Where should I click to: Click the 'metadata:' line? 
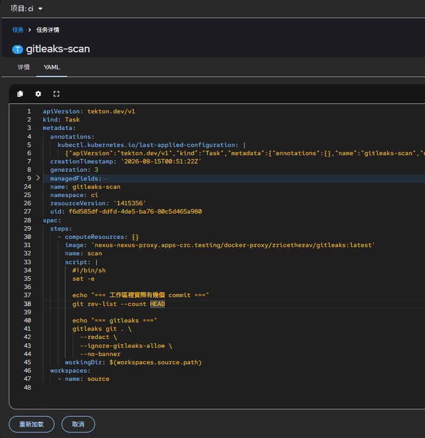tap(59, 128)
